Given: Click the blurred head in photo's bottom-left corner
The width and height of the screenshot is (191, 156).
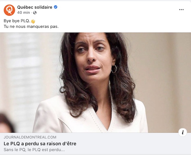Looking at the screenshot, I should coord(6,123).
